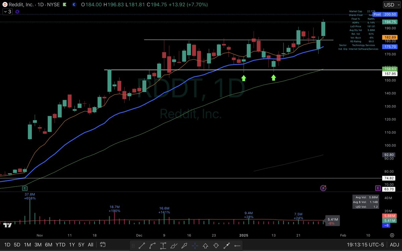Click the 74.82 horizontal line label
The image size is (402, 251).
(x=389, y=178)
